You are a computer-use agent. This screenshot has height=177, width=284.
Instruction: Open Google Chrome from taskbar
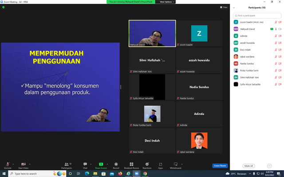pyautogui.click(x=145, y=173)
